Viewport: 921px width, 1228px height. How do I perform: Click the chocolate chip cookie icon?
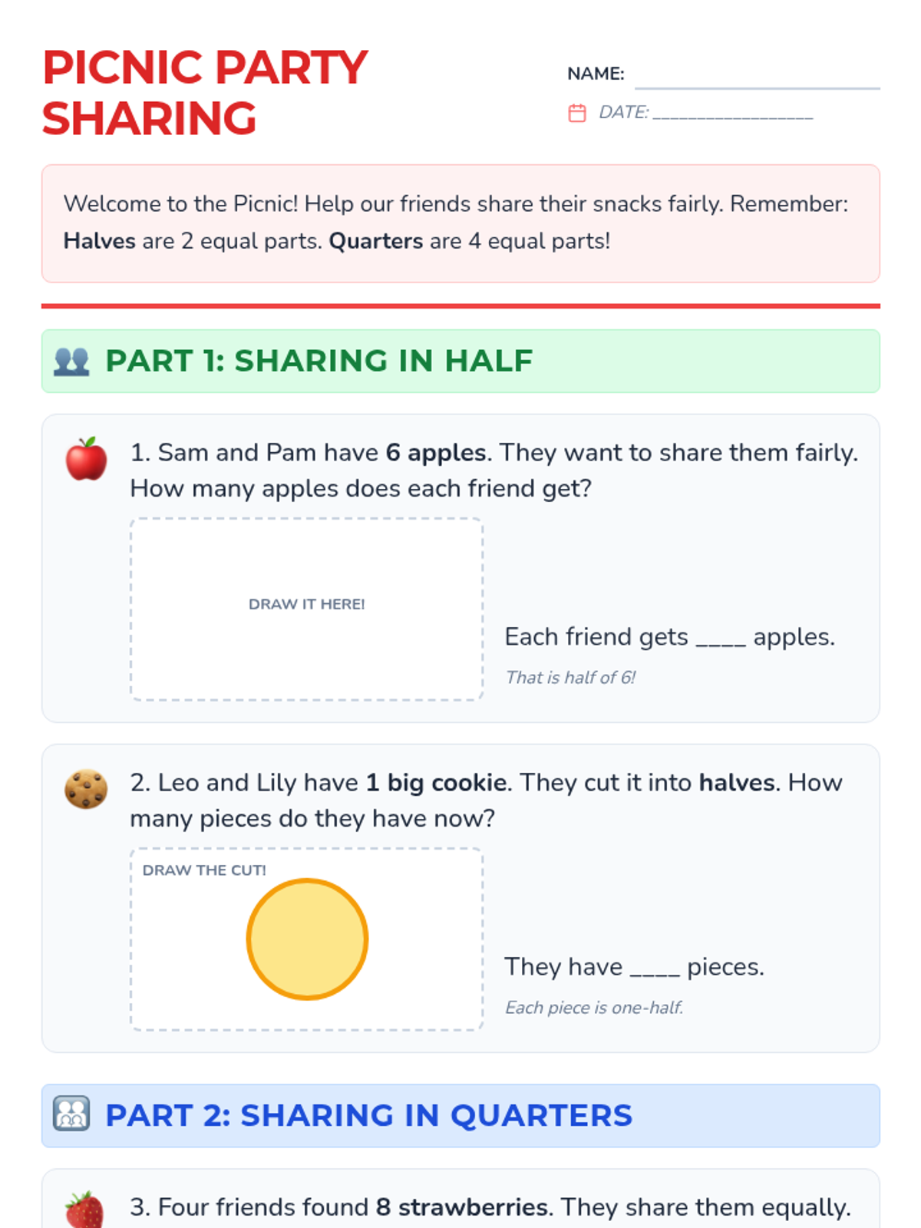86,789
